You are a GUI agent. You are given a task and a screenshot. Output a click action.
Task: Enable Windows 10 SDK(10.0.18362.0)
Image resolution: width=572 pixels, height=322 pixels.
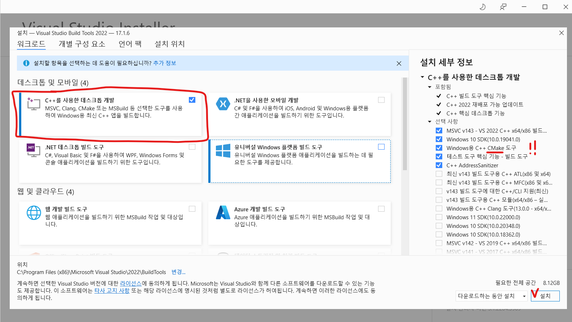click(x=439, y=234)
